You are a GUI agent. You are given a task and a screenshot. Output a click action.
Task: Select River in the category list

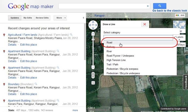coord(109,51)
